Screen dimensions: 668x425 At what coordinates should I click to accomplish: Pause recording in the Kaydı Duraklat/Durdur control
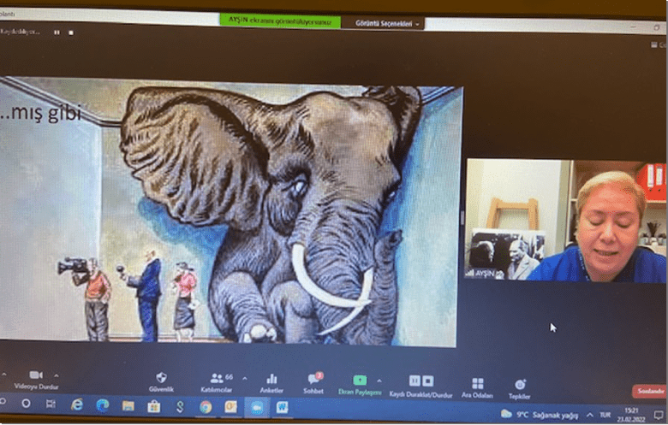tap(415, 381)
